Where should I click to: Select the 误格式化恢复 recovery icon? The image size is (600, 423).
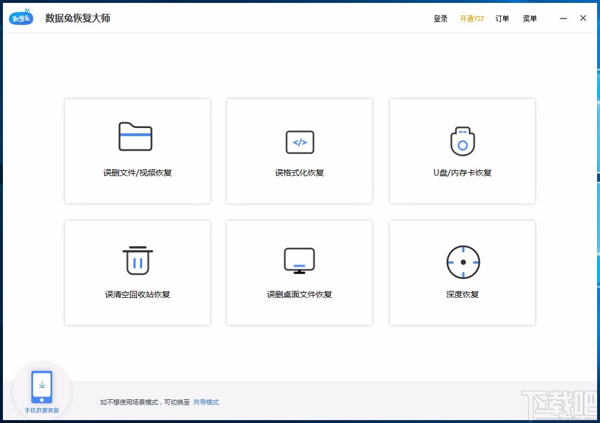[x=299, y=141]
